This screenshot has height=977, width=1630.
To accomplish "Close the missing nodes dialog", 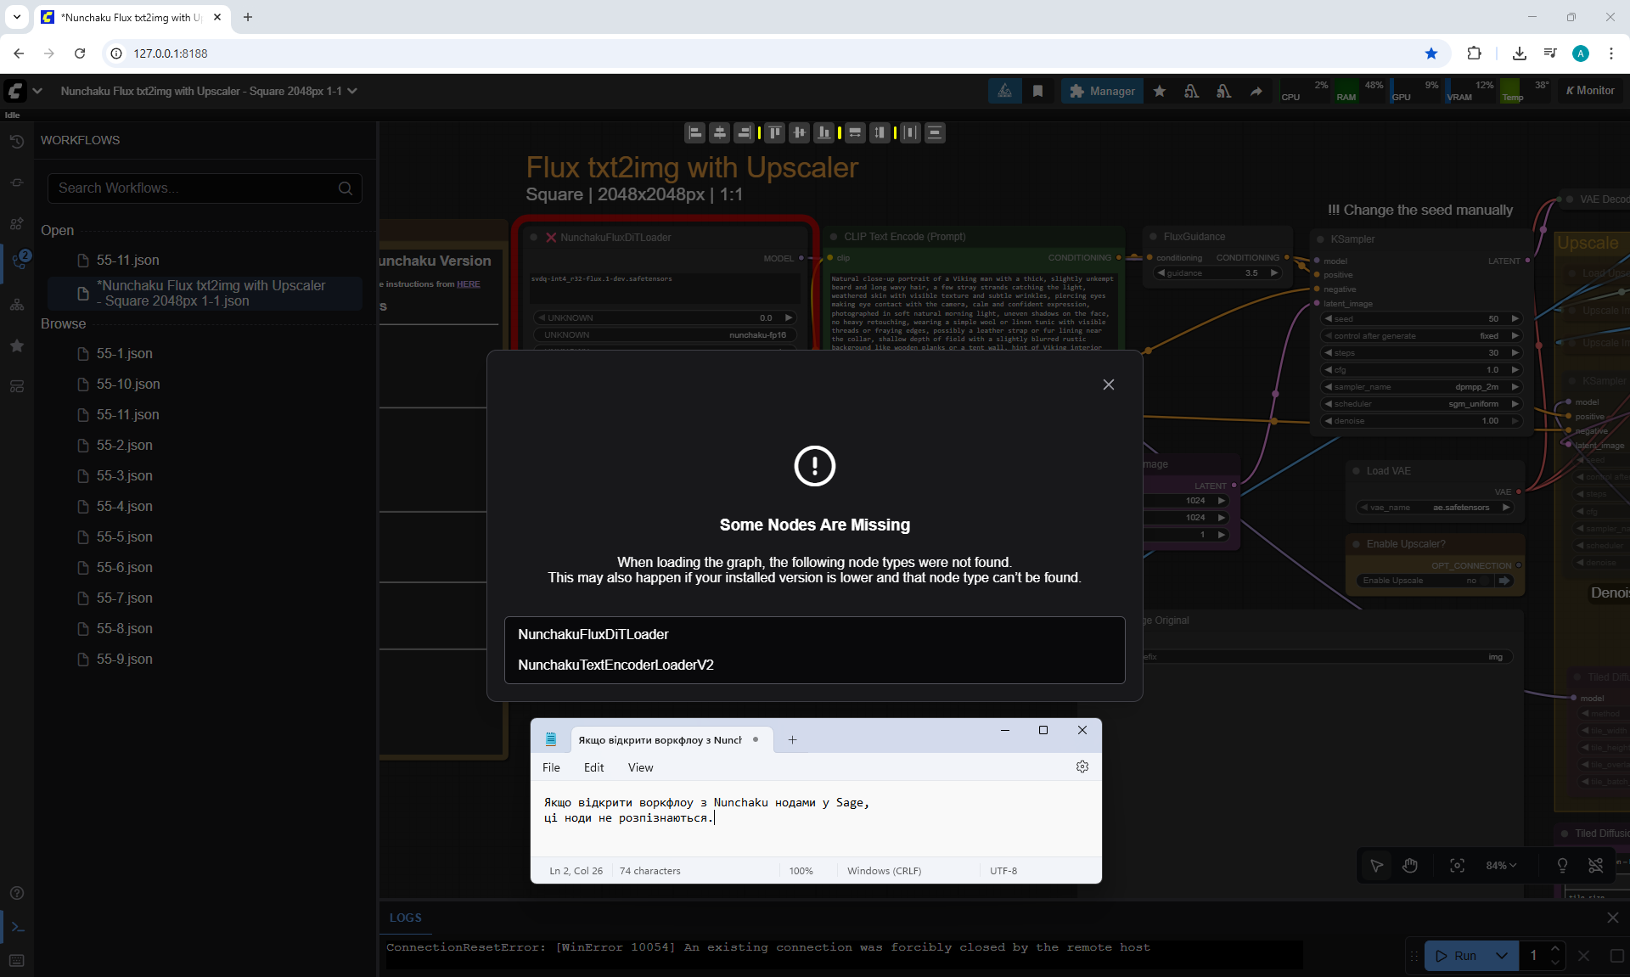I will click(1108, 385).
